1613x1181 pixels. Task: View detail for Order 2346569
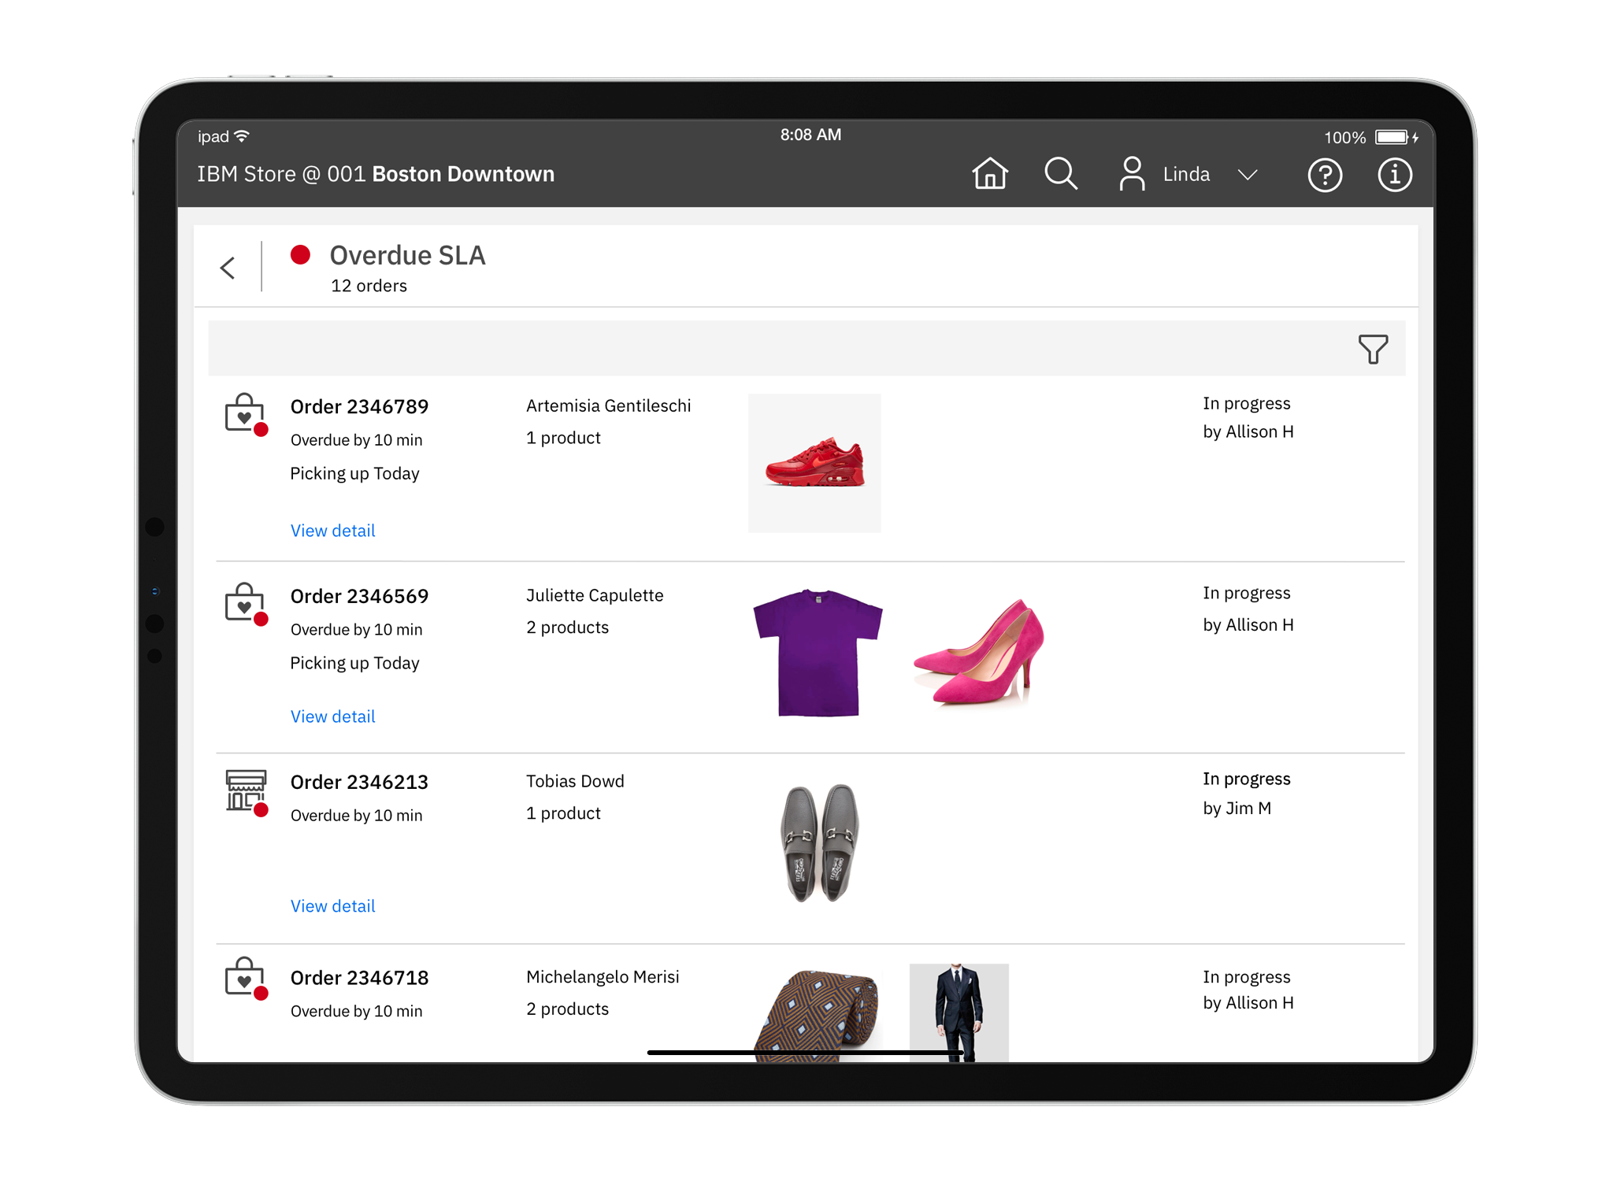pos(332,716)
